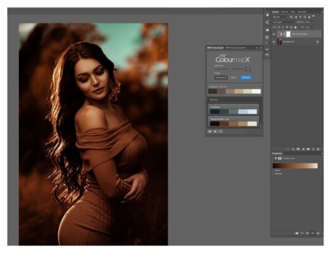
Task: Click the sample count box beside the slider
Action: 248,69
